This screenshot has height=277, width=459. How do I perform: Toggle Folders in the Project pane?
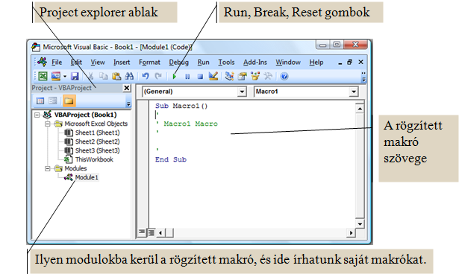point(69,101)
